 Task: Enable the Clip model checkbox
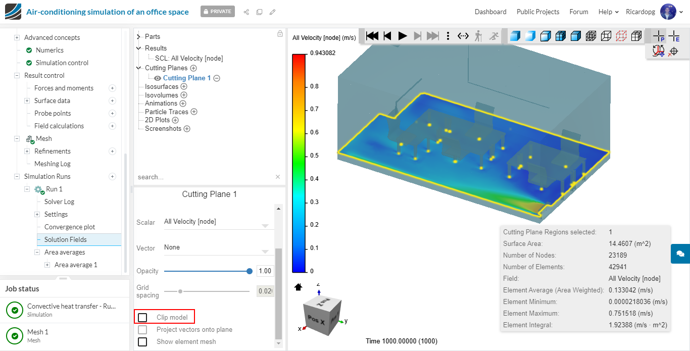(142, 317)
